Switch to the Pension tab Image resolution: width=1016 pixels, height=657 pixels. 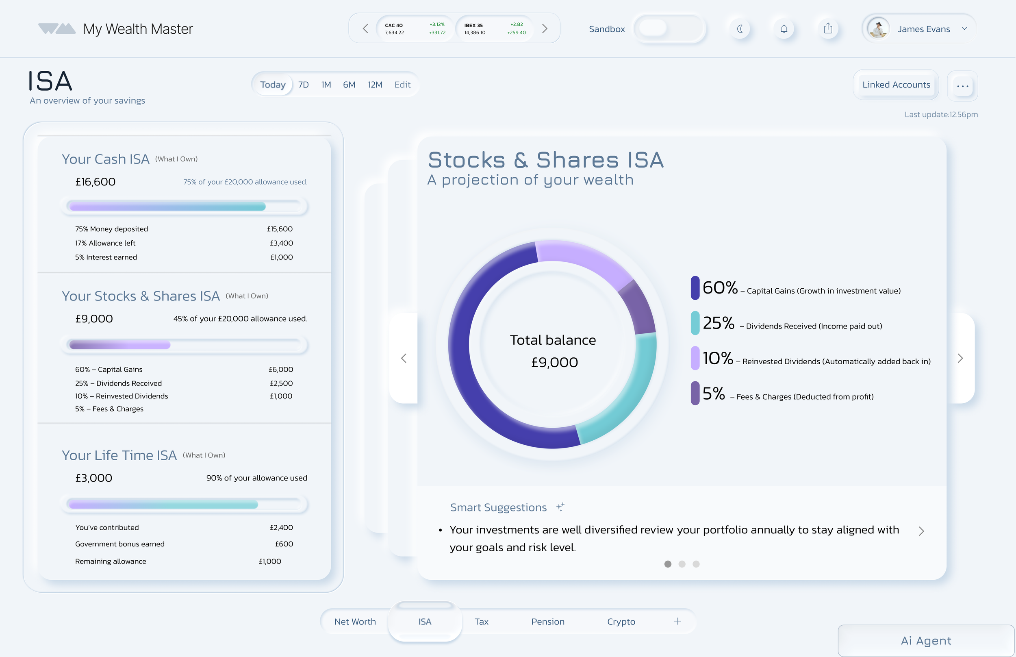coord(547,622)
